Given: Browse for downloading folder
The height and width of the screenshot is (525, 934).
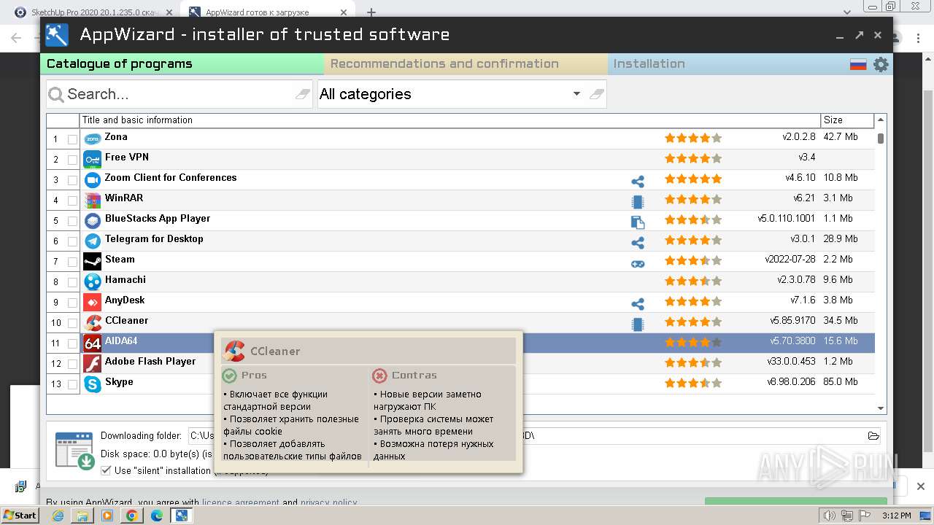Looking at the screenshot, I should [x=873, y=436].
